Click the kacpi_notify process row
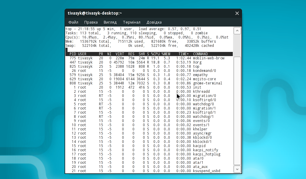The height and width of the screenshot is (179, 306). coord(149,150)
